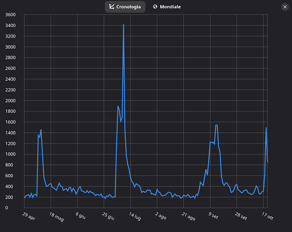Open the Mondiale tab
This screenshot has height=232, width=292.
(x=167, y=7)
